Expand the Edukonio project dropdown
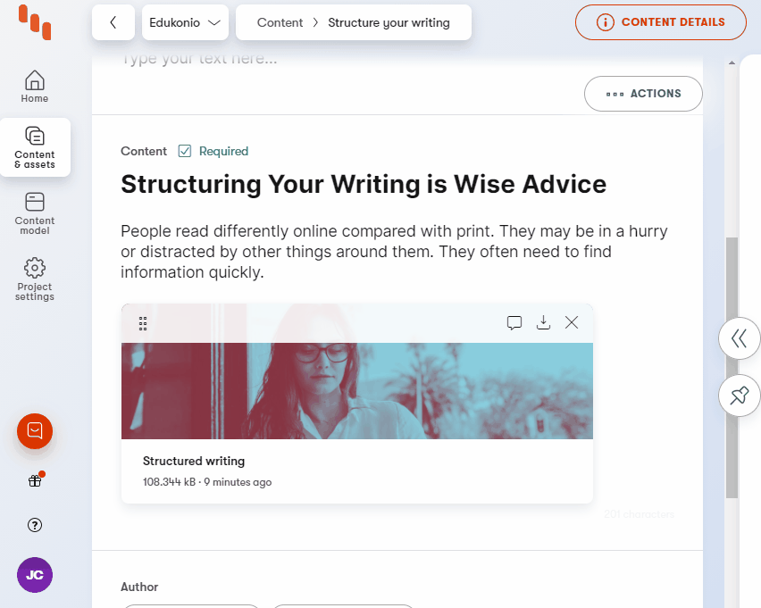 click(185, 22)
